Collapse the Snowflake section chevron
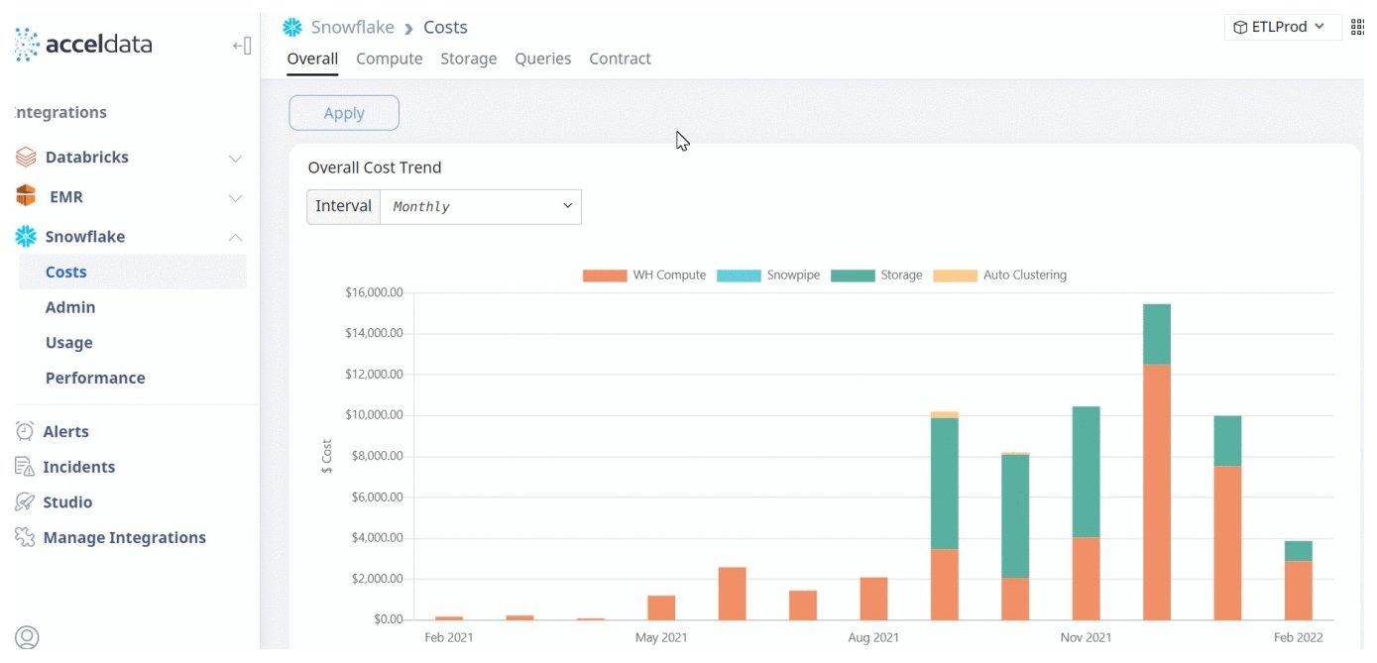Screen dimensions: 1377x663 pyautogui.click(x=236, y=237)
